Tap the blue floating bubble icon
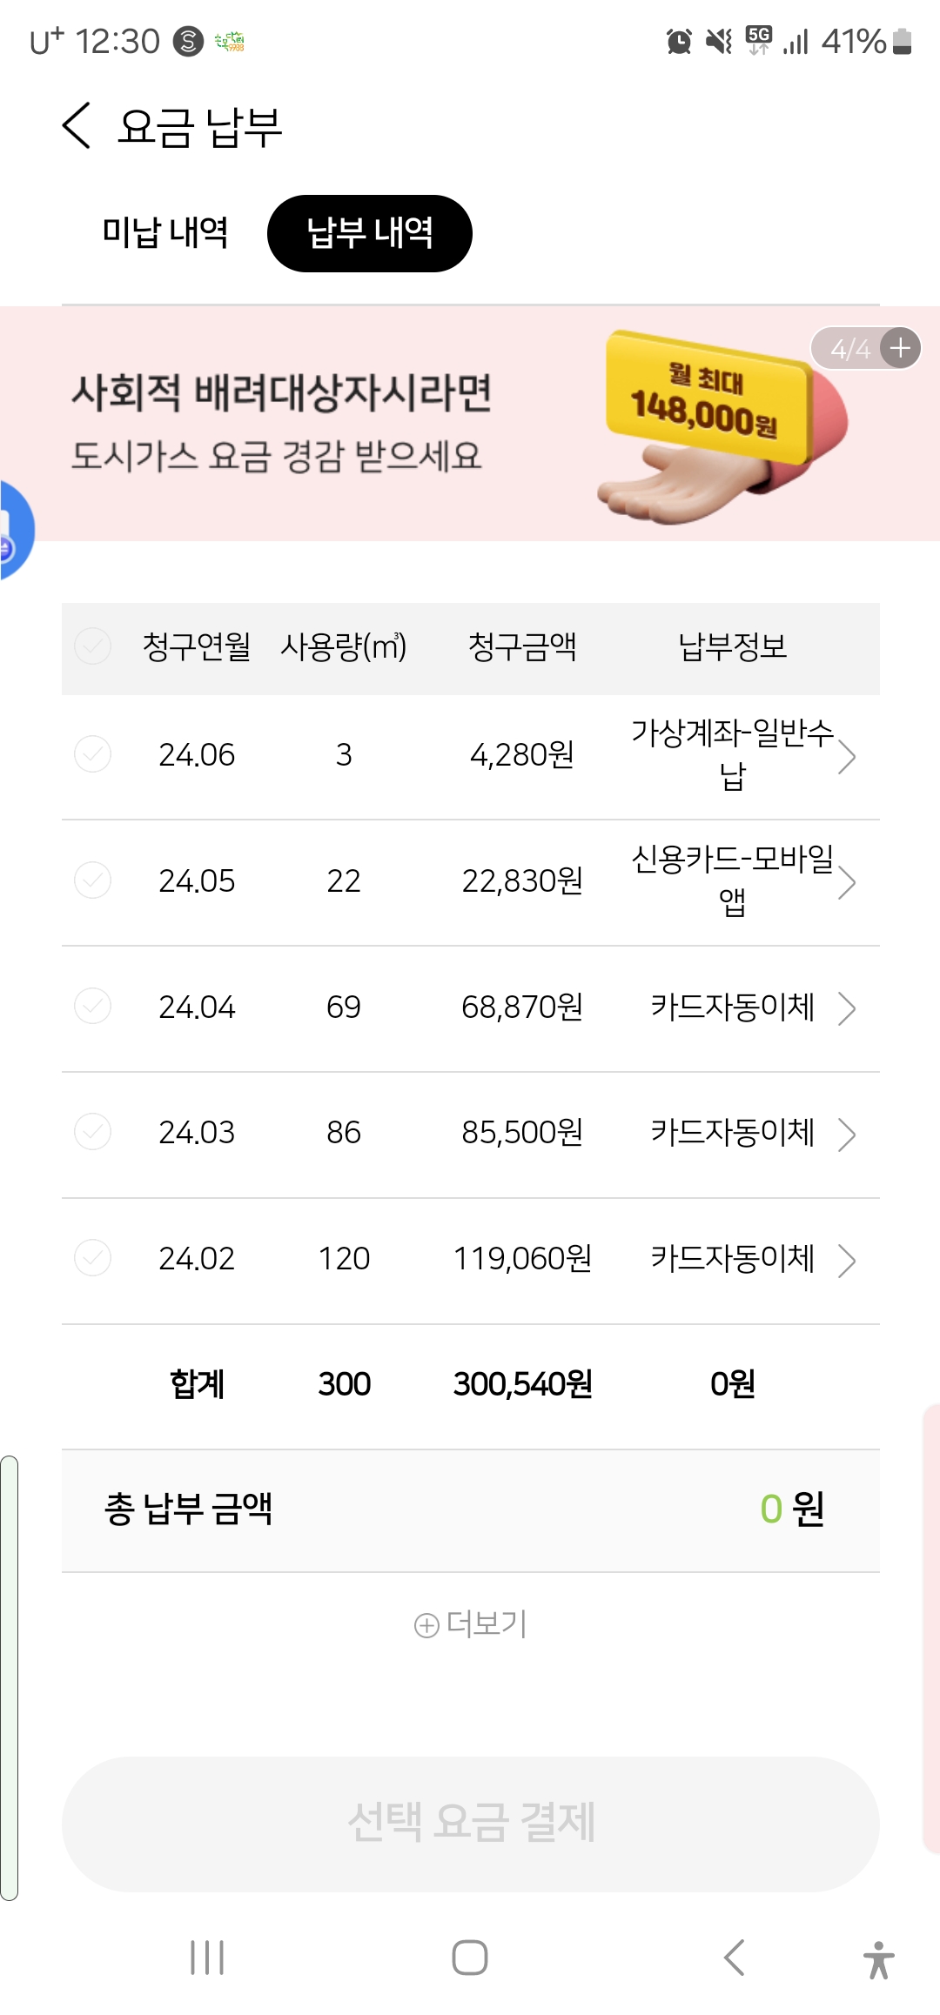Viewport: 940px width, 2015px height. 12,531
